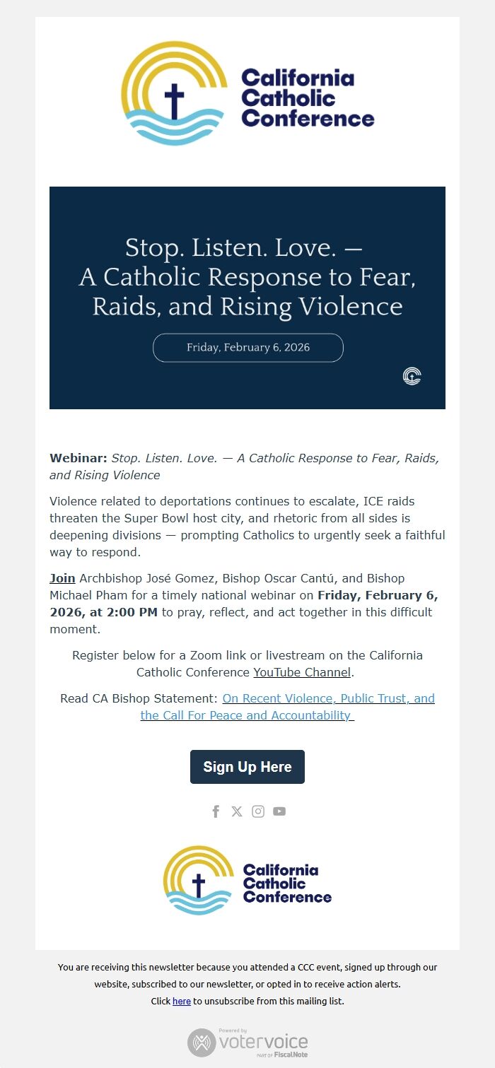This screenshot has width=495, height=1068.
Task: Open the YouTube Channel link
Action: coord(302,672)
